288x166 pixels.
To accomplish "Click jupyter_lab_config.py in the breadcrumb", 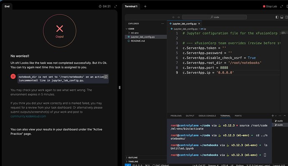I will click(x=185, y=29).
